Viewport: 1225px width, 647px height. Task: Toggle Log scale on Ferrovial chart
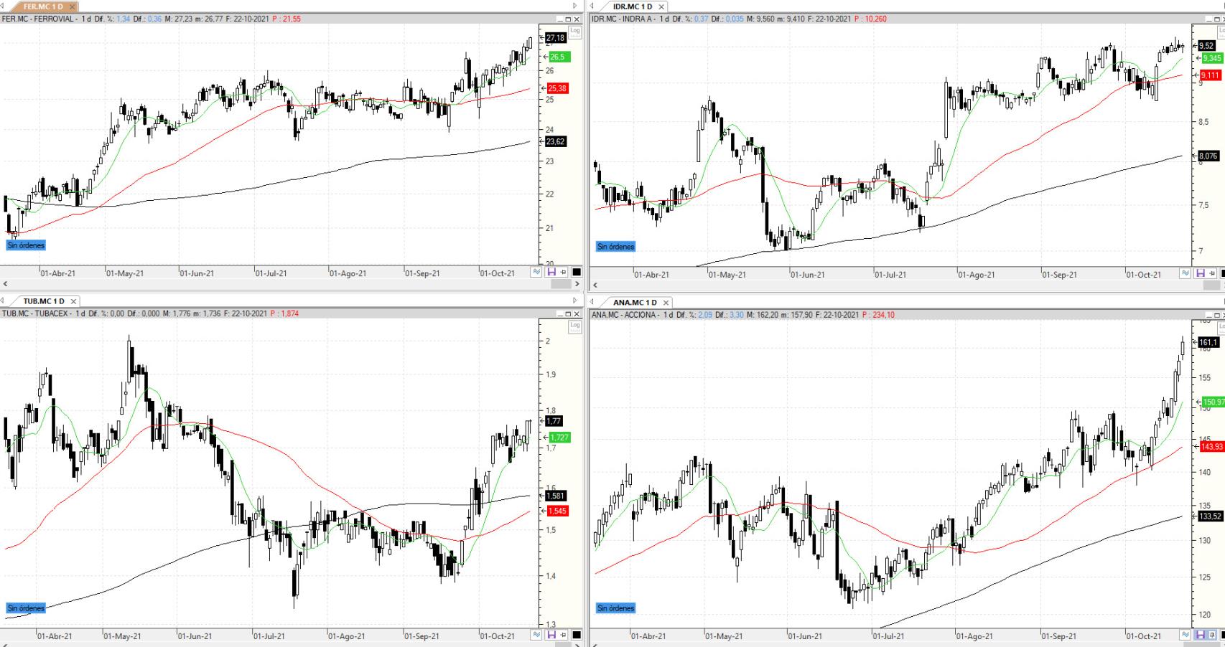[575, 31]
